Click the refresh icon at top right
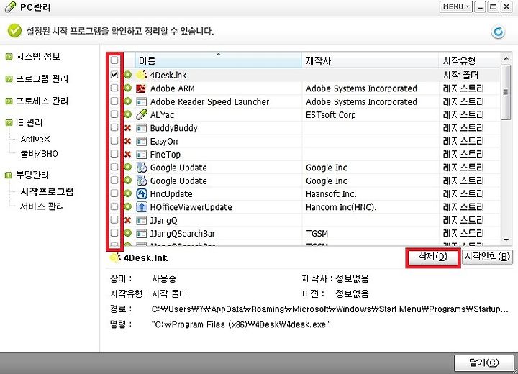The height and width of the screenshot is (374, 518). click(x=498, y=32)
